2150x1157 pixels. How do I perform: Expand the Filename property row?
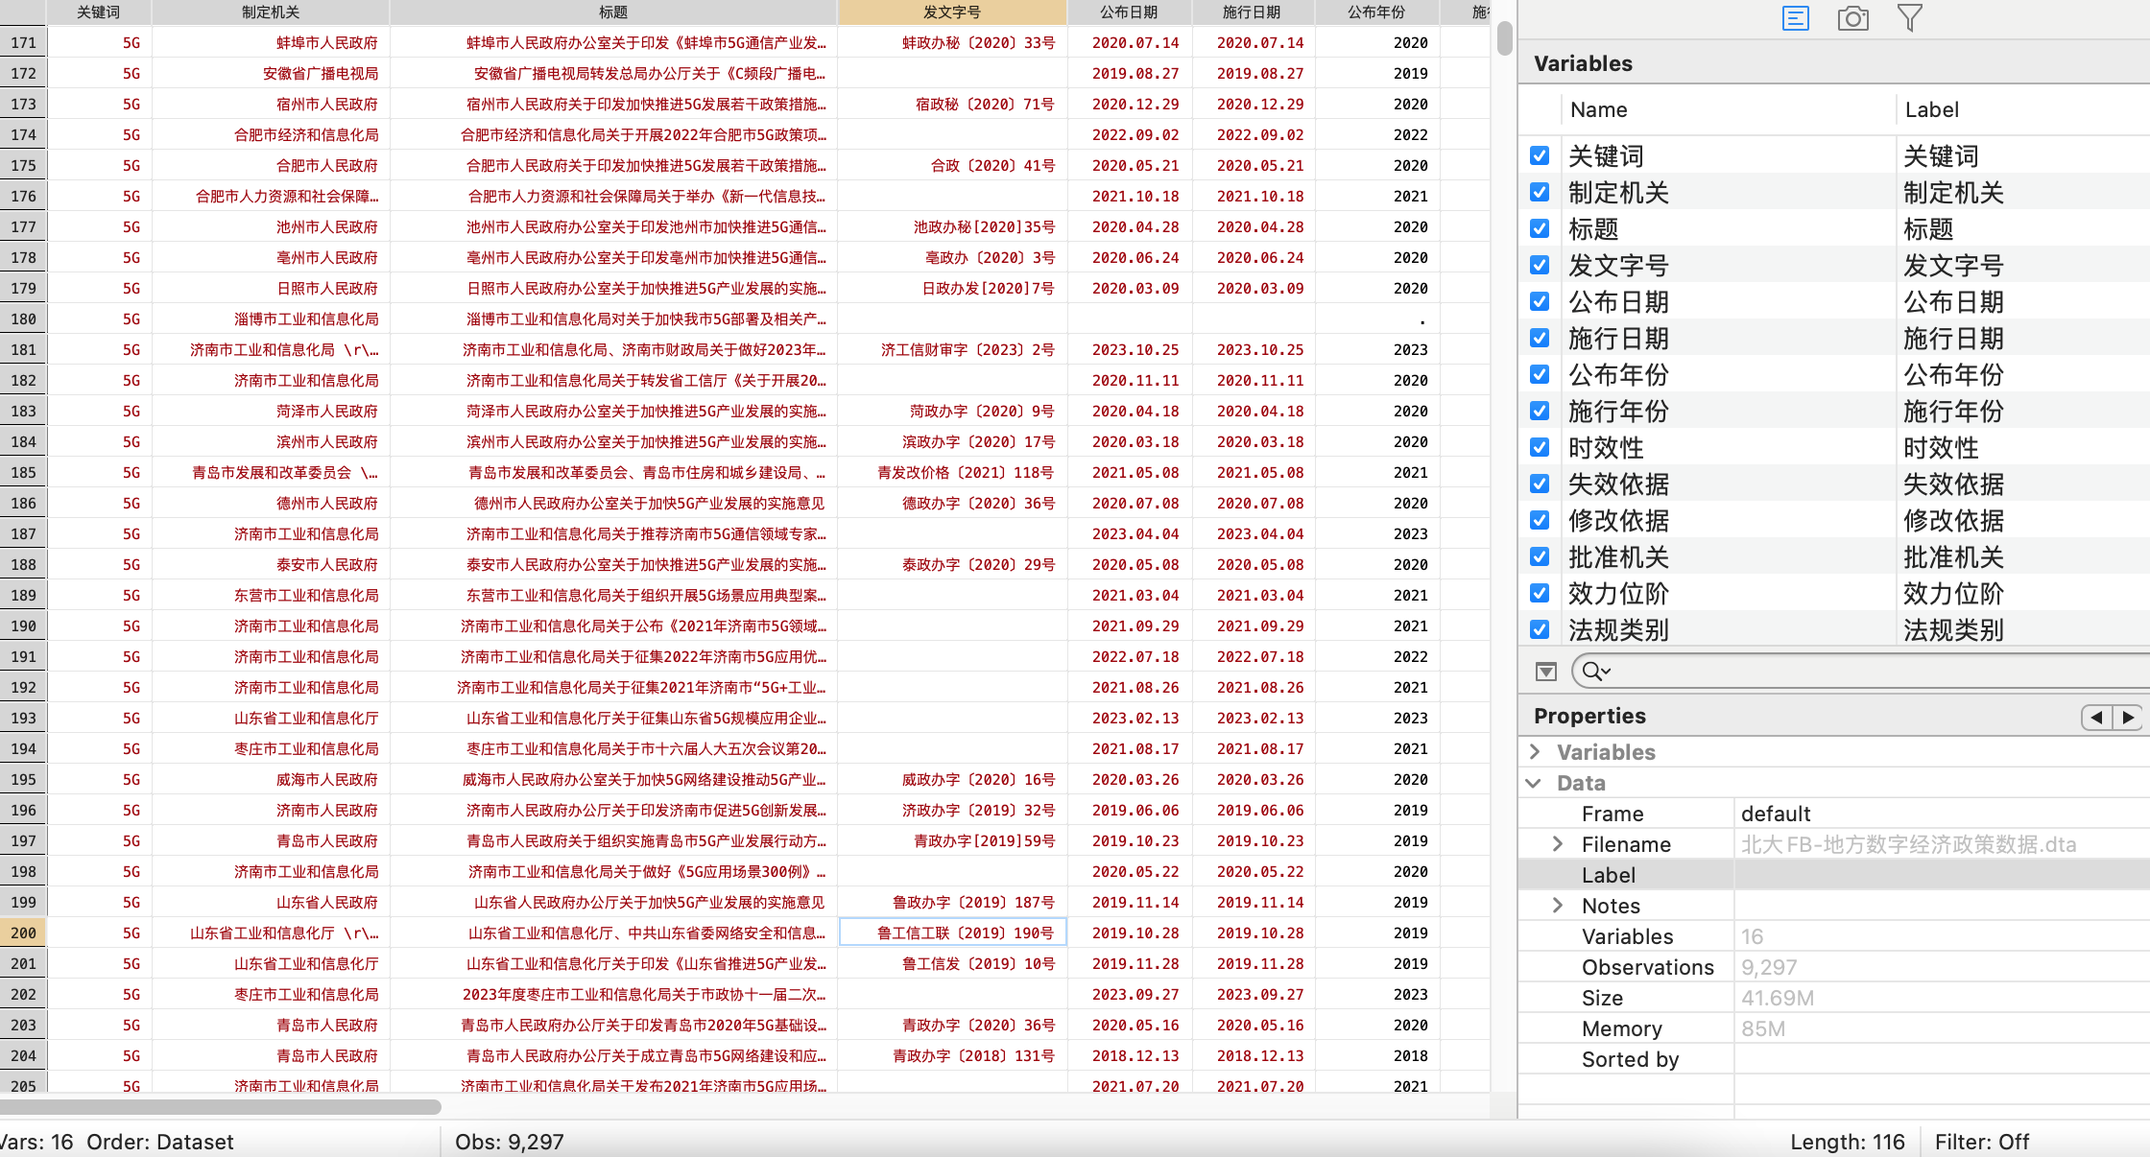click(x=1558, y=844)
